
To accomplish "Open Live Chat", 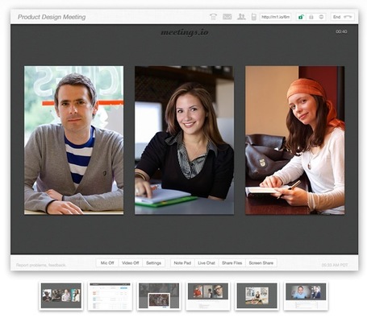I will click(x=206, y=263).
